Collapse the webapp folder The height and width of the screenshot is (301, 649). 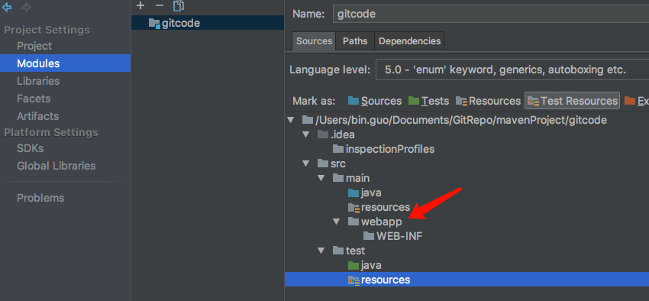click(x=336, y=222)
